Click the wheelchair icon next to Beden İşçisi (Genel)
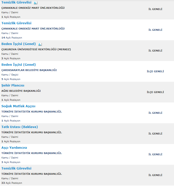This screenshot has height=186, width=174. tap(40, 44)
